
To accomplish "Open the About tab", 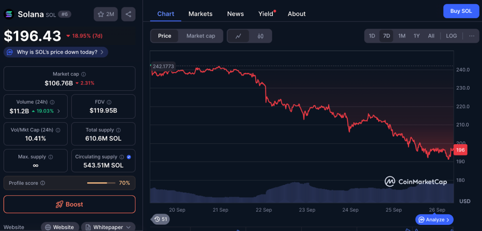I will click(x=297, y=14).
